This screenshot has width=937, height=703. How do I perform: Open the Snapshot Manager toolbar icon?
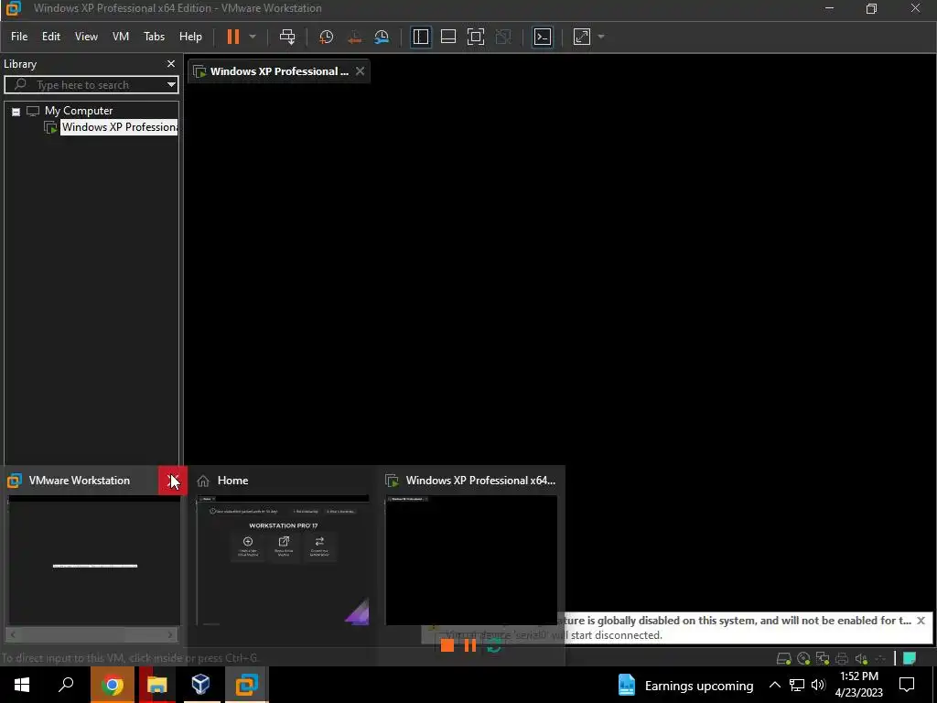[382, 37]
